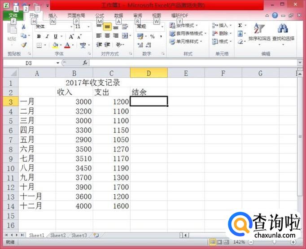The width and height of the screenshot is (306, 249).
Task: Open the help question mark icon
Action: [275, 15]
